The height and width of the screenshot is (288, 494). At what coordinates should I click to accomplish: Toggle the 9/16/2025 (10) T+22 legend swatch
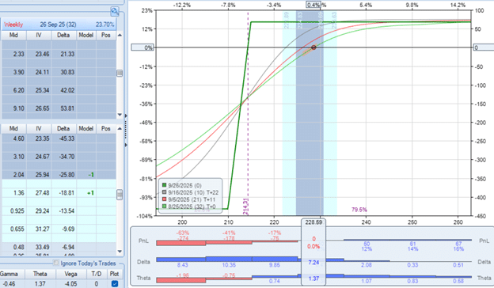(x=164, y=192)
